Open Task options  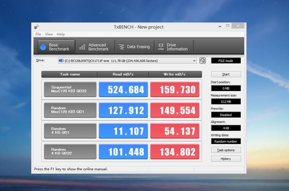pyautogui.click(x=226, y=150)
